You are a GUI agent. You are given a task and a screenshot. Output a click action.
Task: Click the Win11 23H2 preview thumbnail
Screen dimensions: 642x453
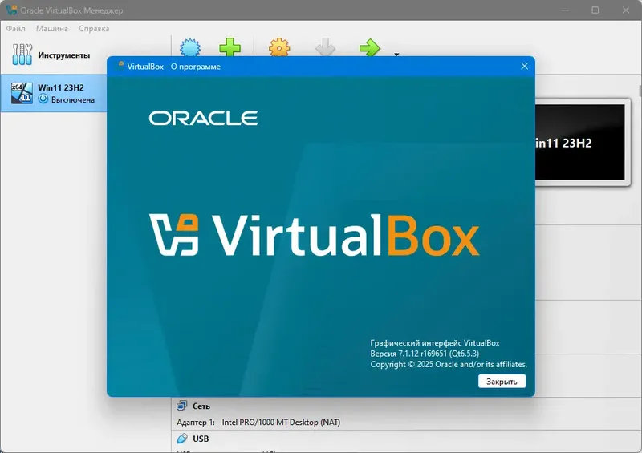[x=580, y=143]
